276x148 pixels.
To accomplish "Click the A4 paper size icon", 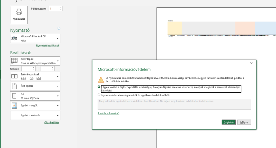I will coord(14,96).
